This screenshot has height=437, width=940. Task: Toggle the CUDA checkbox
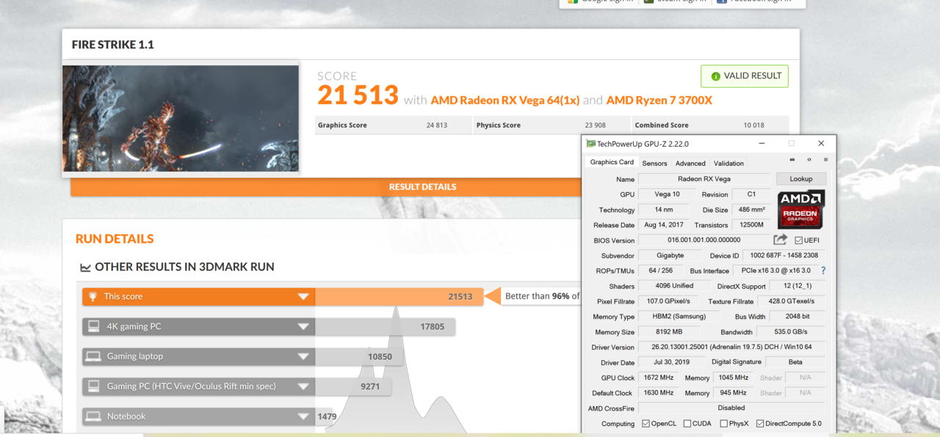(x=687, y=424)
